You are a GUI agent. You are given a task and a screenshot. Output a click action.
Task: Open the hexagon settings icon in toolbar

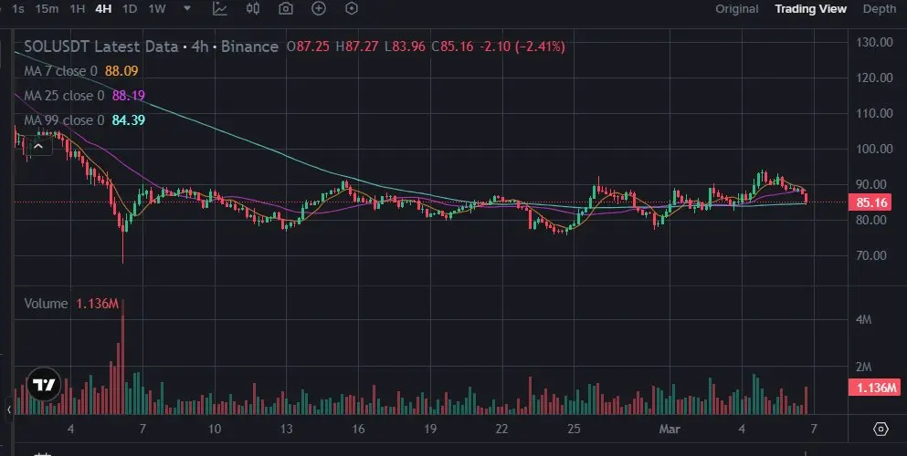click(352, 9)
